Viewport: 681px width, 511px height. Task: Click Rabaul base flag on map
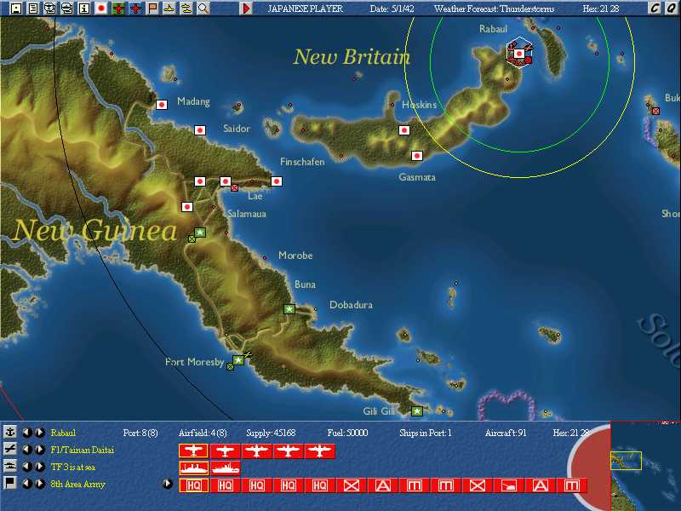(518, 54)
